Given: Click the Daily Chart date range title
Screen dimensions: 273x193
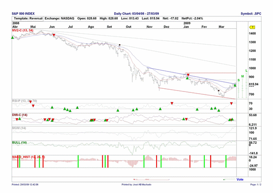Looking at the screenshot, I should point(136,14).
